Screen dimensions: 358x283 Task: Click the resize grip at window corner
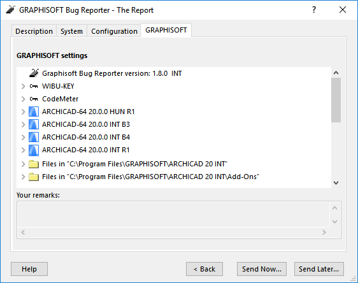point(354,279)
